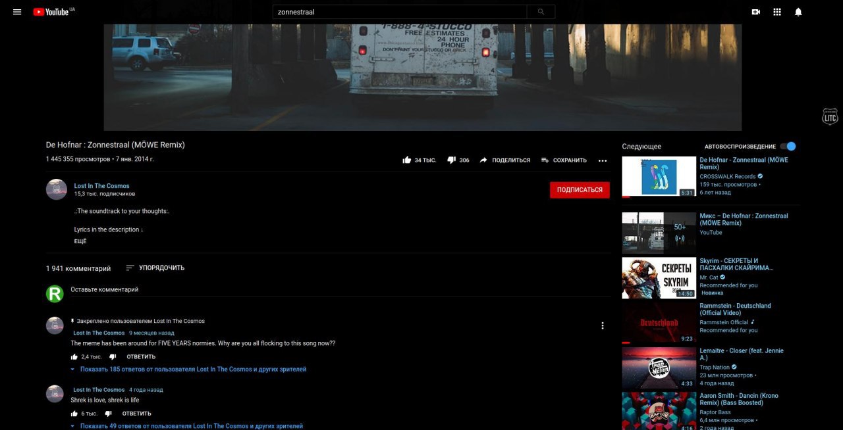Viewport: 843px width, 430px height.
Task: Expand the description with ЕЩЁ
Action: pyautogui.click(x=80, y=241)
